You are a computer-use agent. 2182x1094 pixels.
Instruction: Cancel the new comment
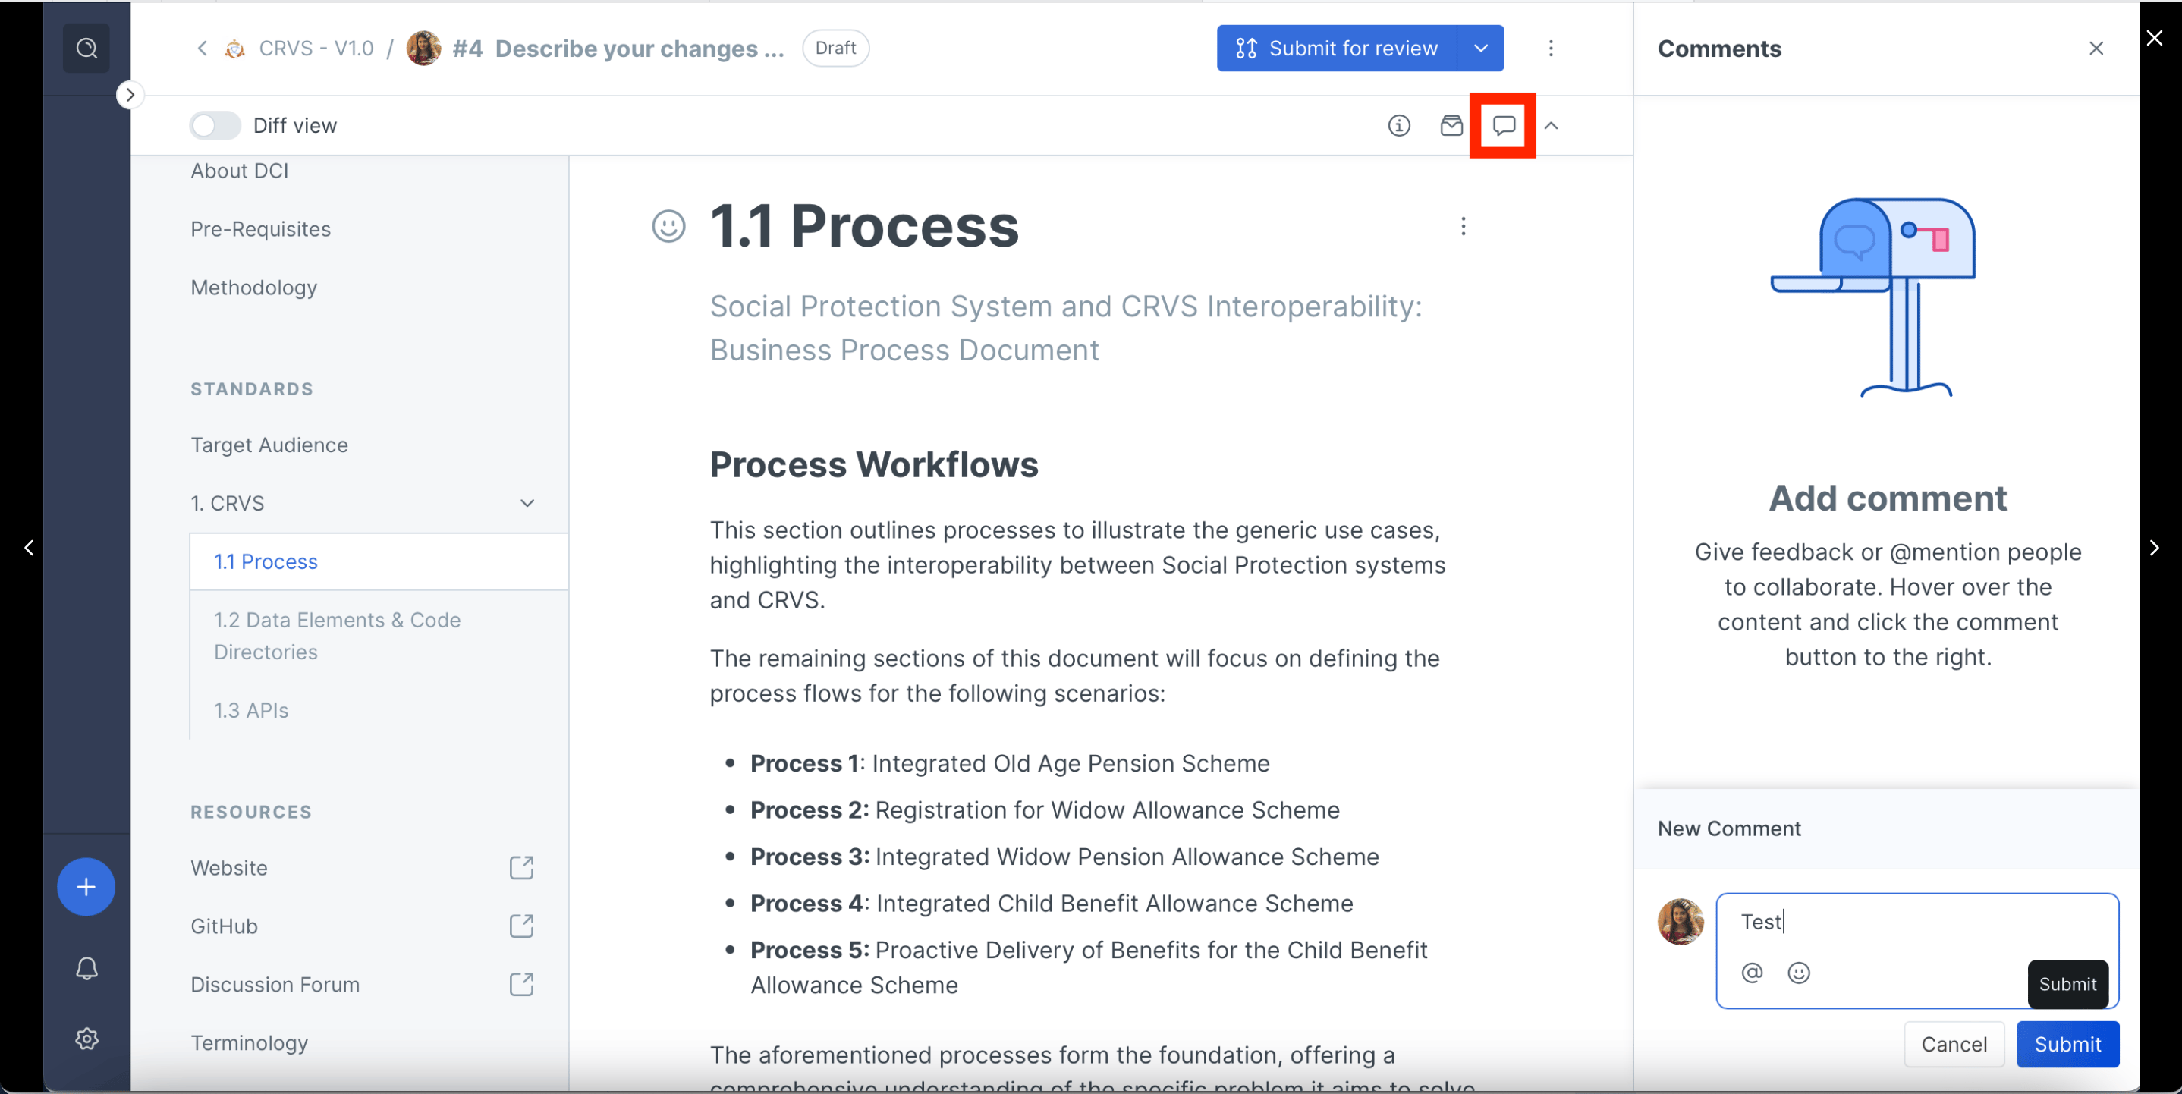tap(1954, 1044)
